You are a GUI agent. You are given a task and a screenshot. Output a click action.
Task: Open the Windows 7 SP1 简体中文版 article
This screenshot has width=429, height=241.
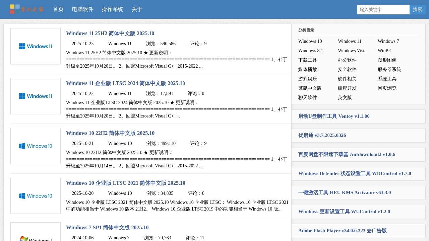107,227
